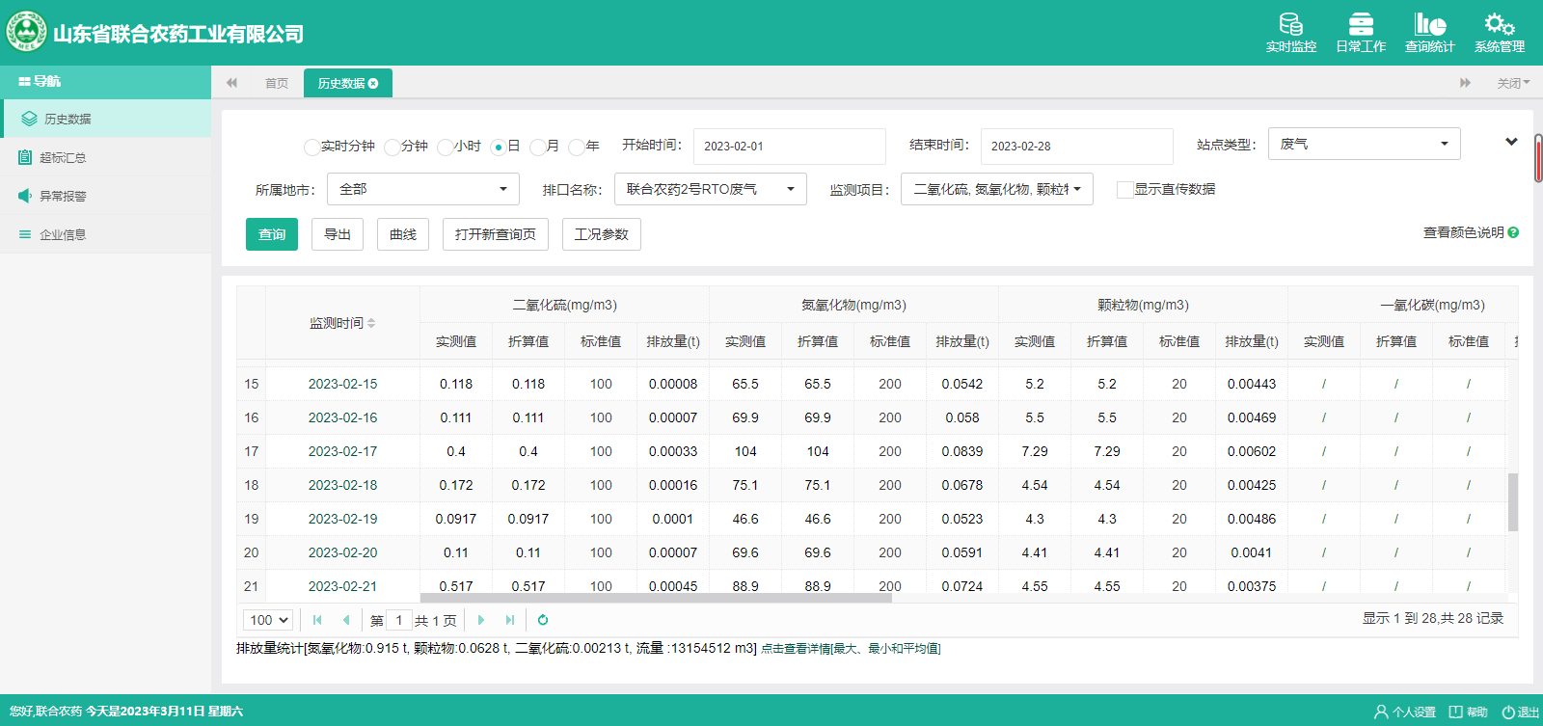Go to previous page in the pager

point(346,620)
